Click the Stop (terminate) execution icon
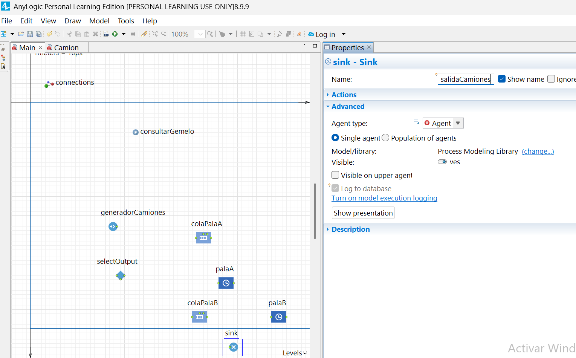The height and width of the screenshot is (358, 576). pos(133,34)
